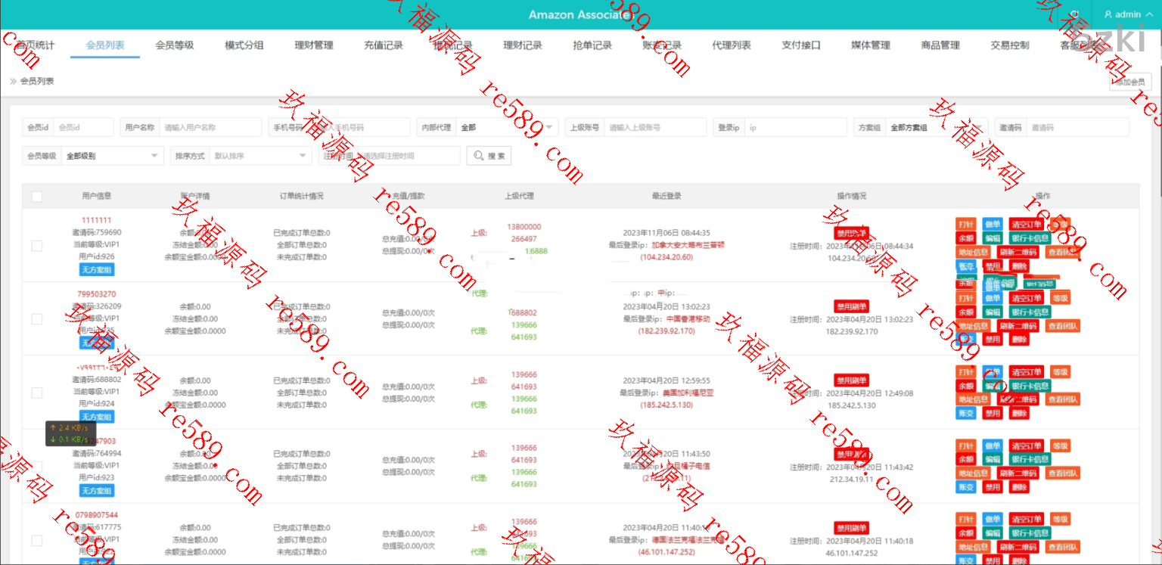The width and height of the screenshot is (1162, 565).
Task: Click the 注册时间 date picker field
Action: (409, 156)
